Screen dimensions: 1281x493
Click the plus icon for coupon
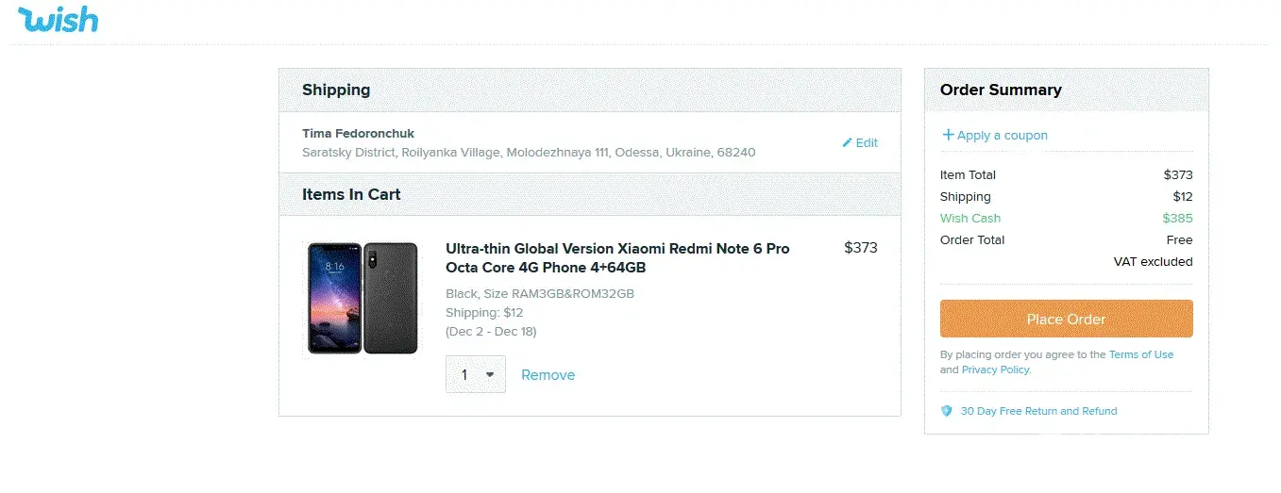pyautogui.click(x=948, y=135)
